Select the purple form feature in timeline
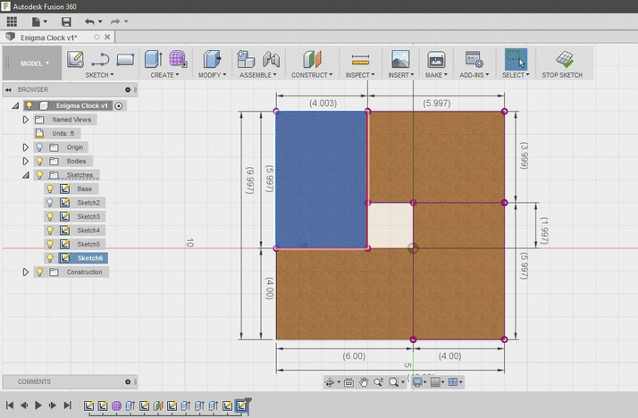The width and height of the screenshot is (638, 418). [x=116, y=405]
